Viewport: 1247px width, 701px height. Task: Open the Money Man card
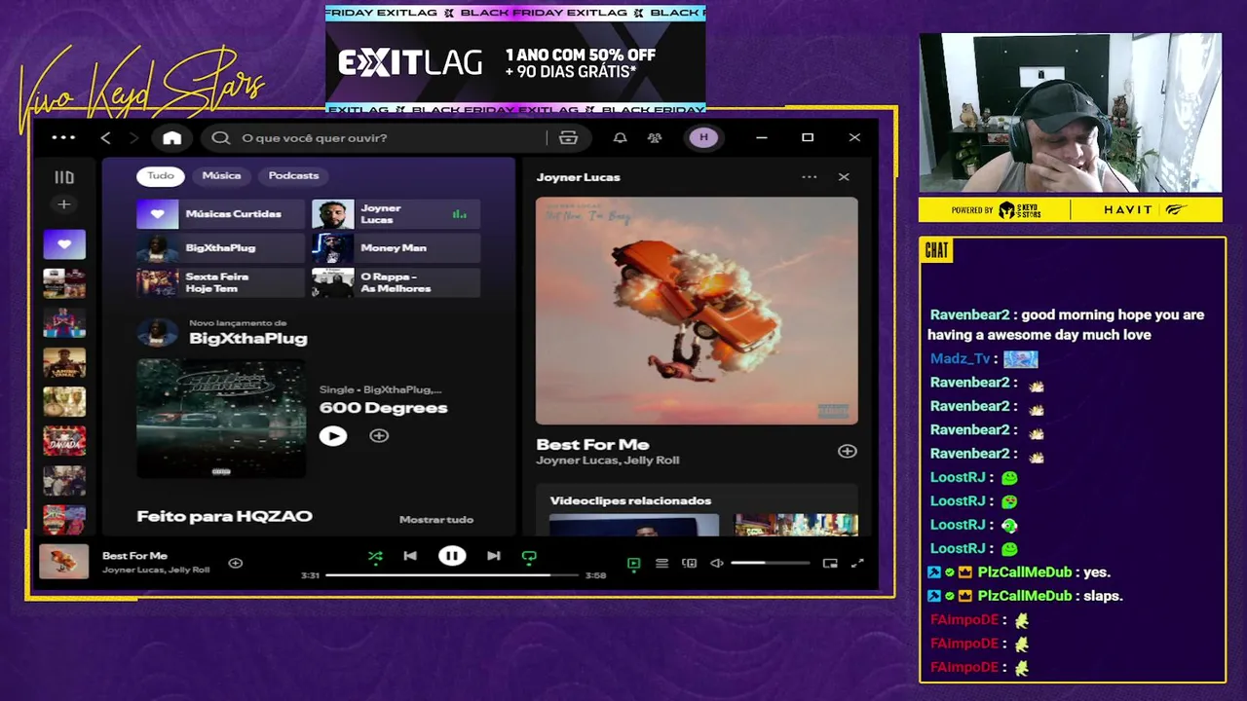(x=396, y=248)
